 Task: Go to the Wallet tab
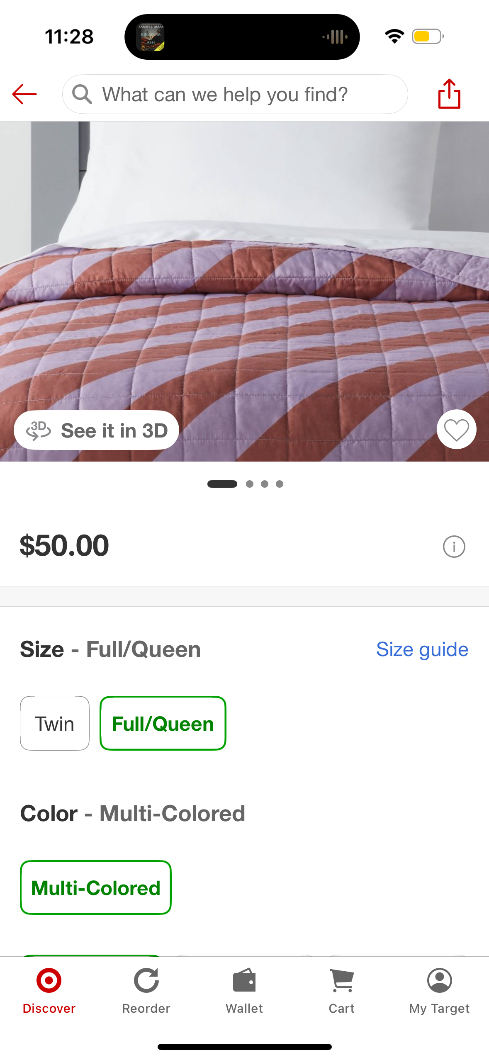[244, 990]
